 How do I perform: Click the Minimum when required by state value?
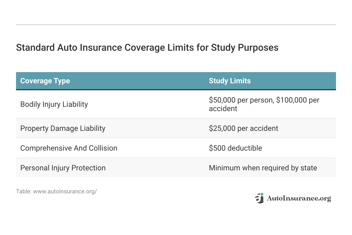tap(263, 168)
